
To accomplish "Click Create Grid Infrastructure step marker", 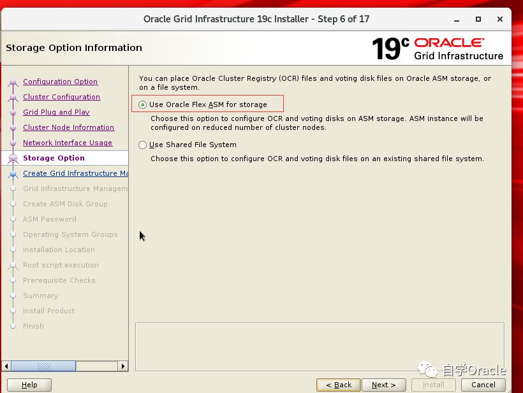I will pyautogui.click(x=13, y=174).
